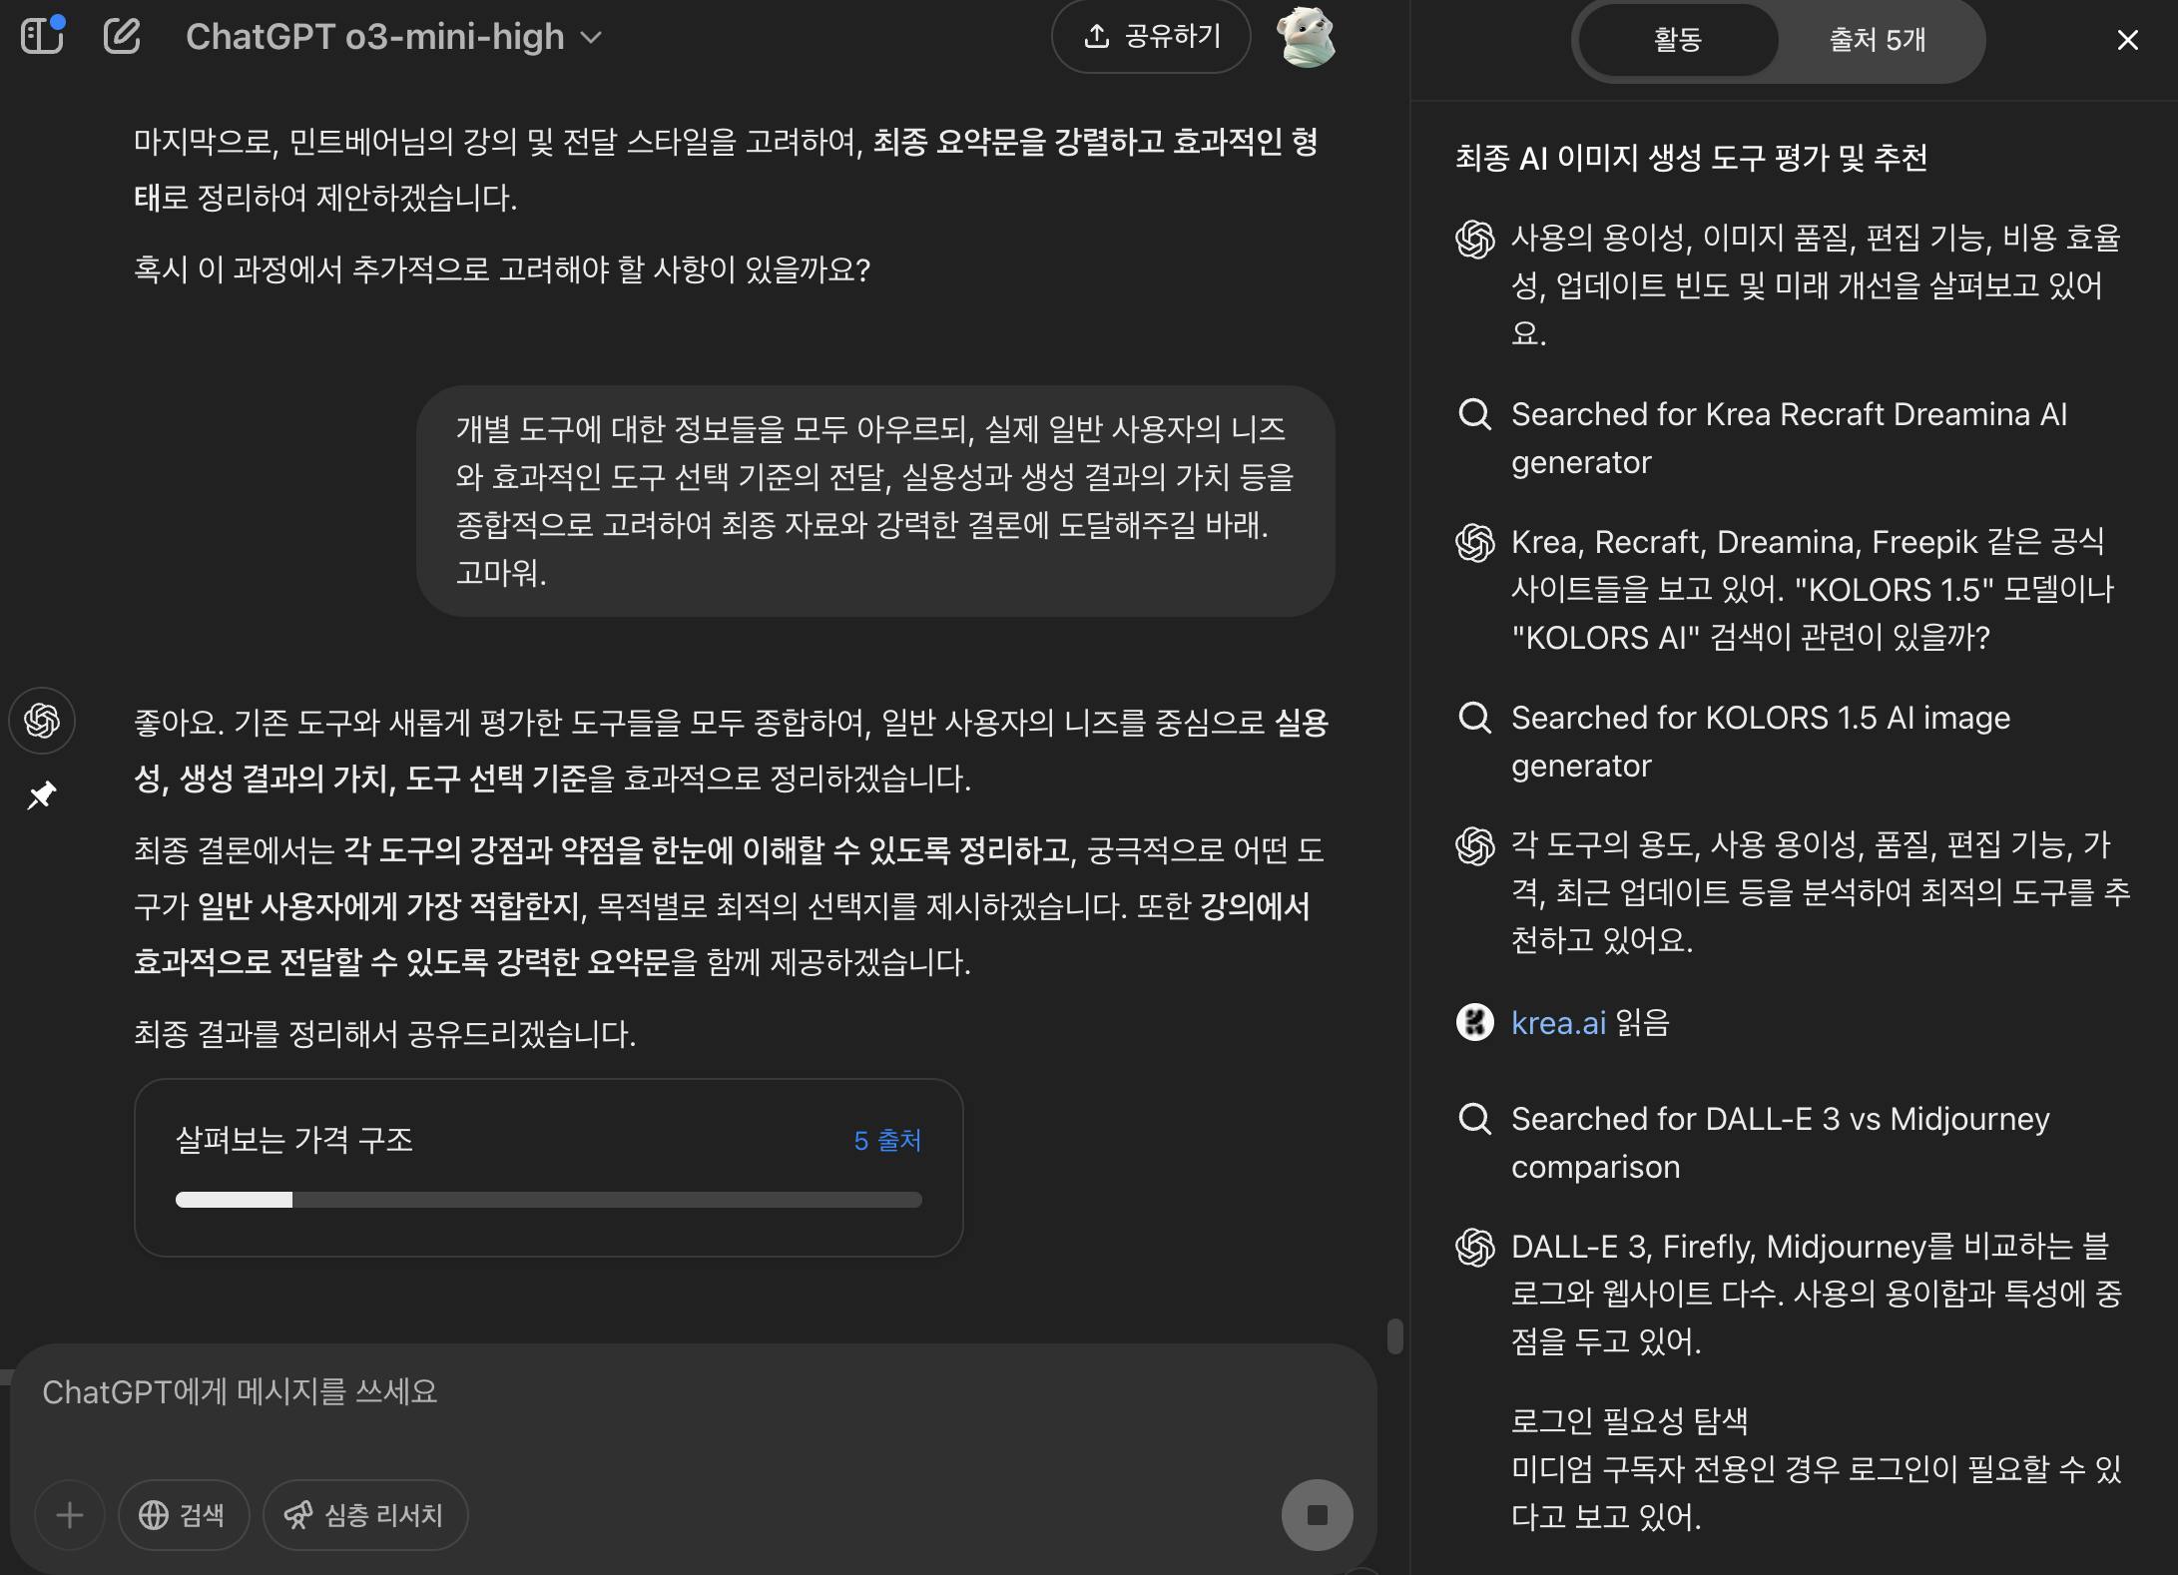Stop generating with the square button
Viewport: 2178px width, 1575px height.
1317,1514
